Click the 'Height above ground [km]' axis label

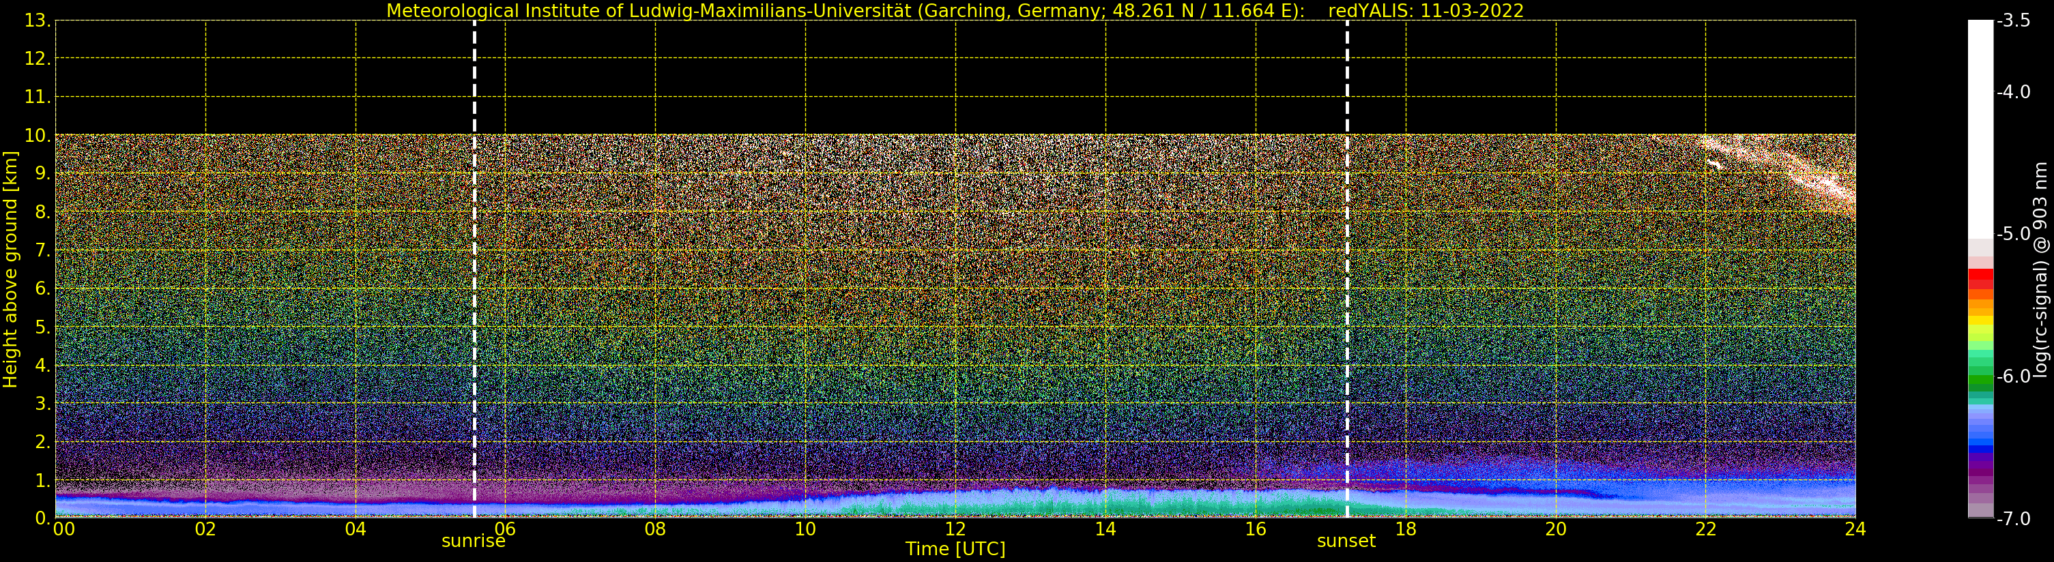tap(10, 269)
